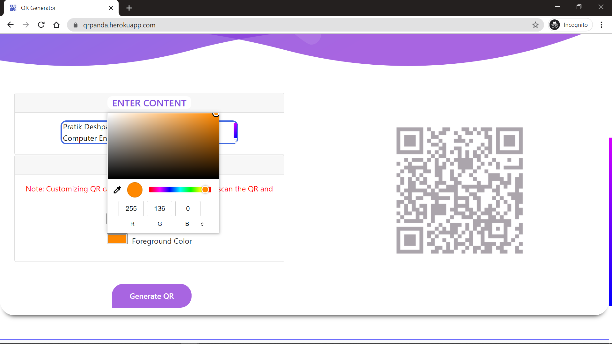
Task: Click the orange current color preview circle
Action: (x=135, y=190)
